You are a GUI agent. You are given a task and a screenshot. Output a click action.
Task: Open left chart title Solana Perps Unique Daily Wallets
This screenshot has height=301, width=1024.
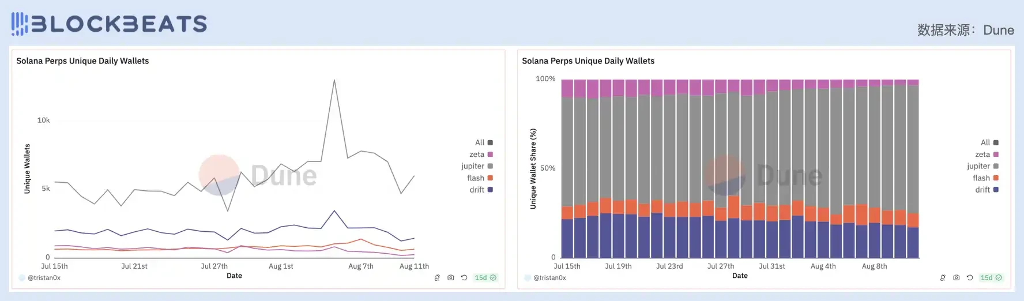point(82,61)
